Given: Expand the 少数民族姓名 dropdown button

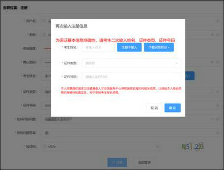Looking at the screenshot, I should (x=159, y=47).
